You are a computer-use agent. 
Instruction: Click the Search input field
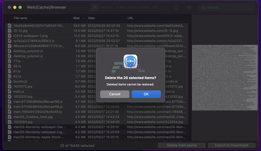tap(227, 7)
